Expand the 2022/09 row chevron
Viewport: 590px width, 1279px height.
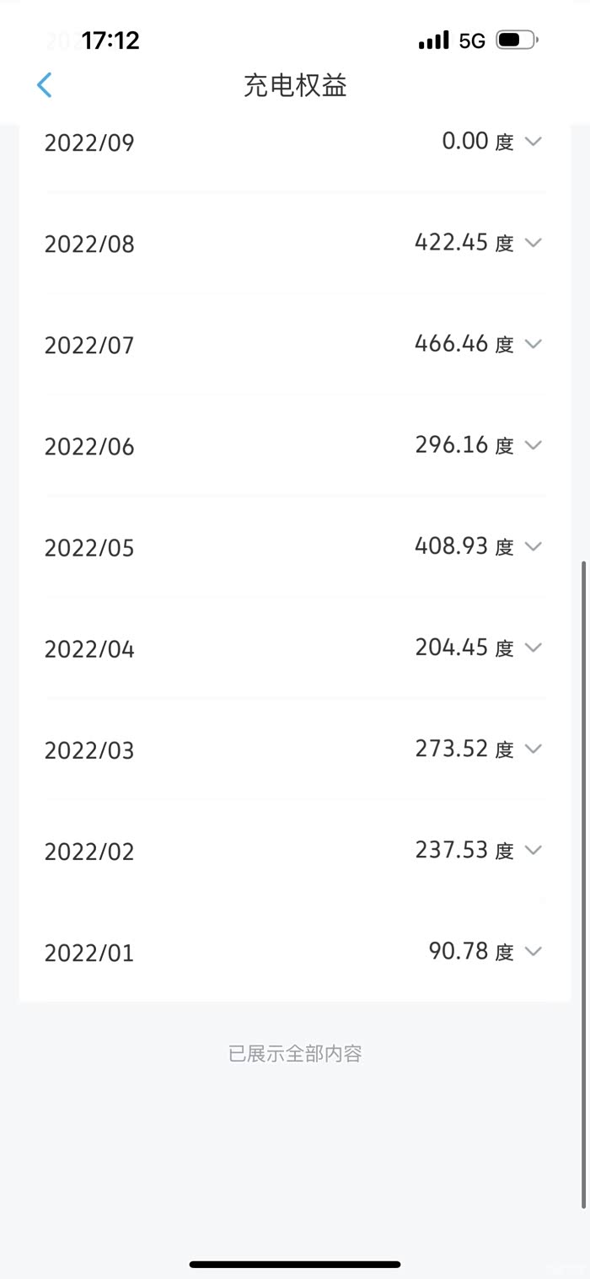tap(533, 142)
